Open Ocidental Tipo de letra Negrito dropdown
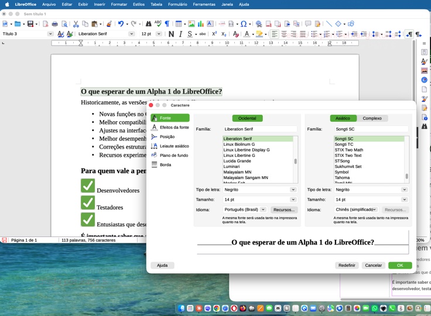 [293, 190]
